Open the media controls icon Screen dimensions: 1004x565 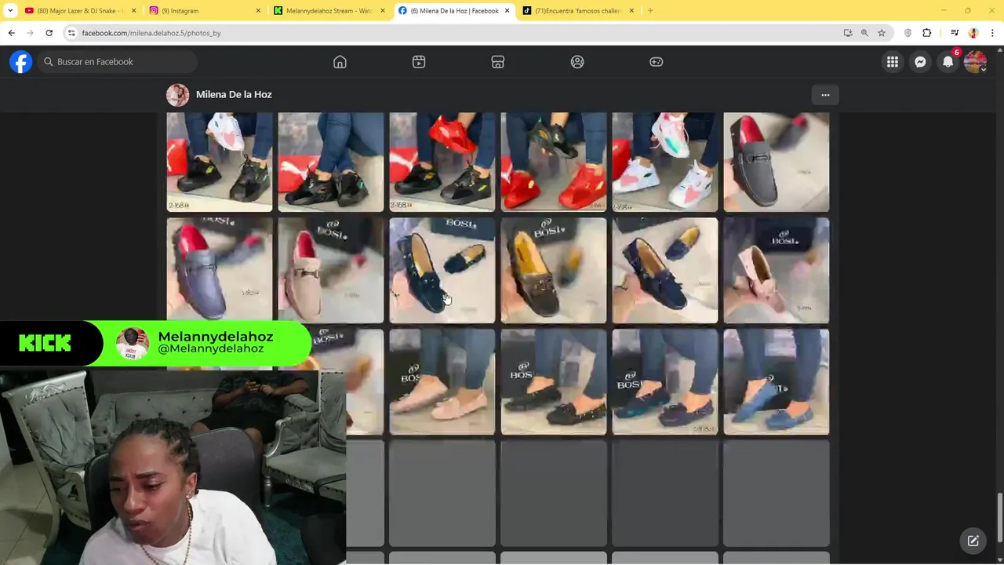click(955, 33)
